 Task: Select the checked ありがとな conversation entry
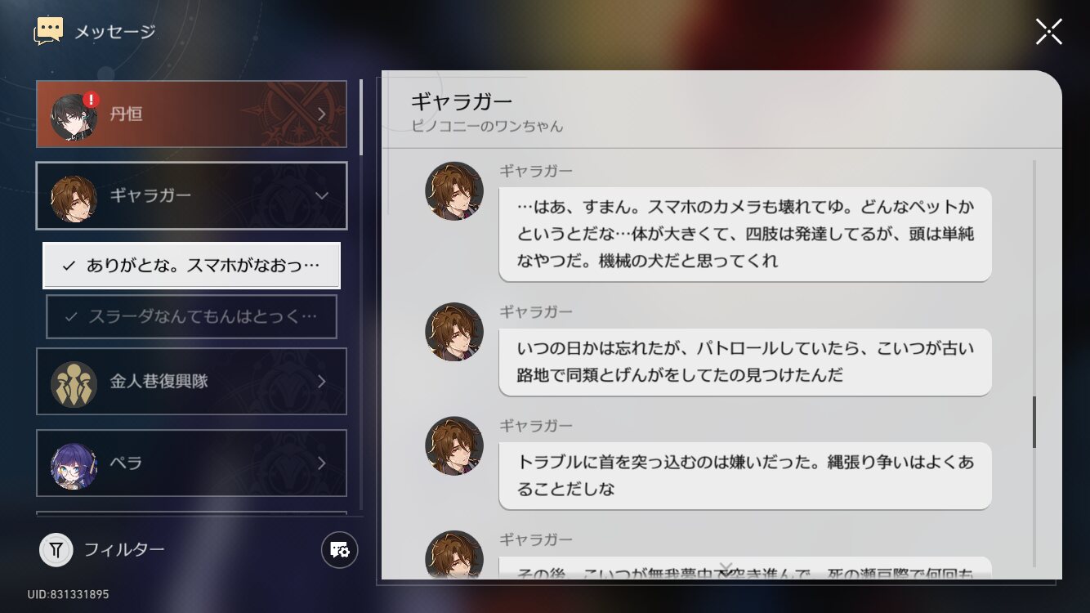coord(191,266)
